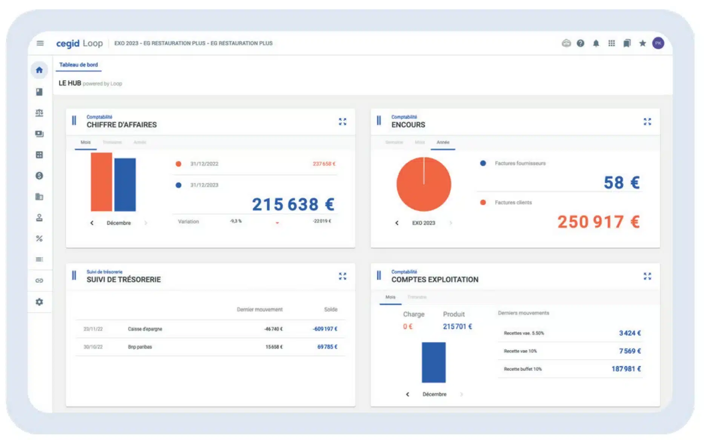Select the Tableau de bord tab
This screenshot has height=440, width=704.
click(78, 65)
